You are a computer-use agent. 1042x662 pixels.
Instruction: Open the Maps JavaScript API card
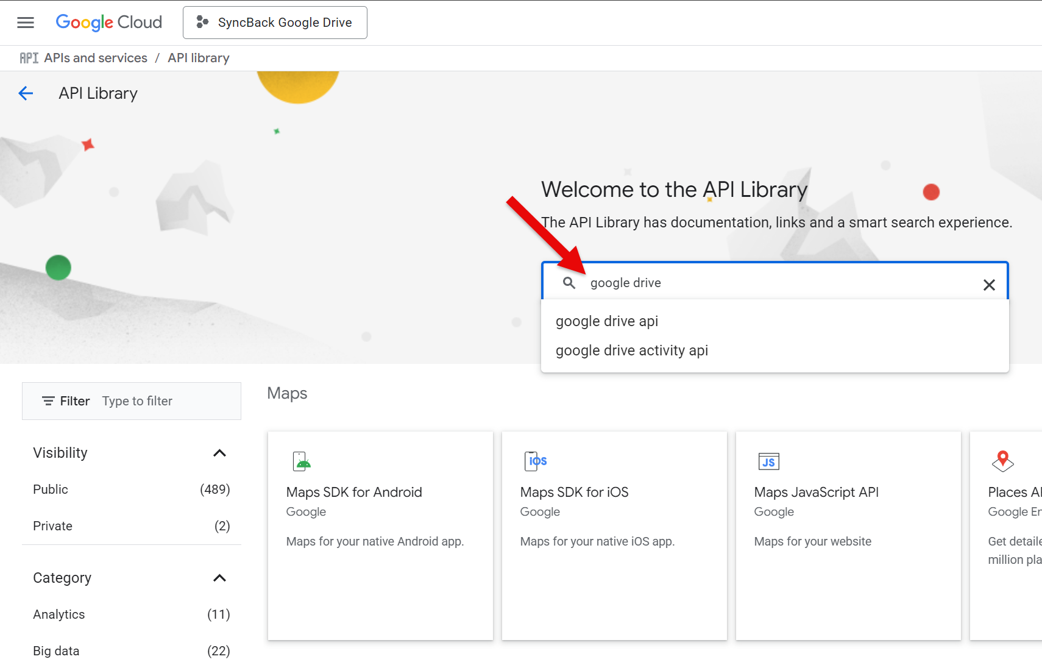pyautogui.click(x=848, y=536)
